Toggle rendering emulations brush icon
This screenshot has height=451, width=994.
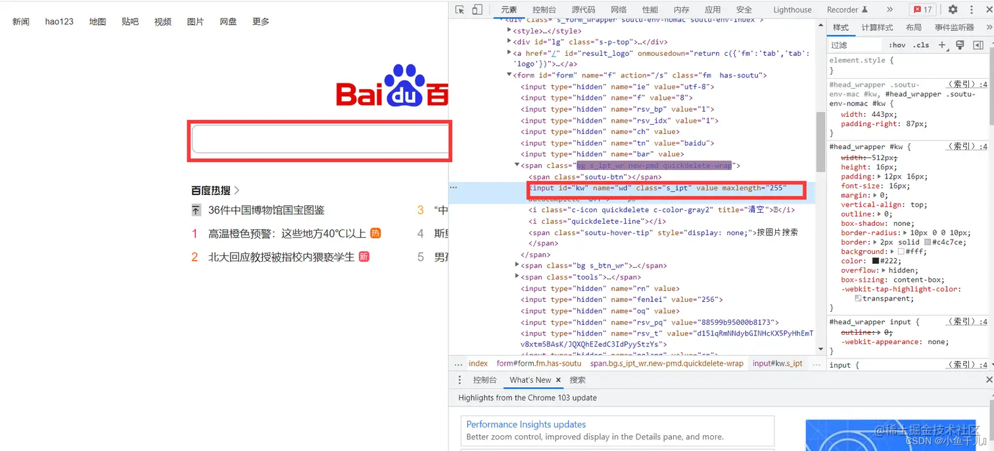pyautogui.click(x=960, y=45)
